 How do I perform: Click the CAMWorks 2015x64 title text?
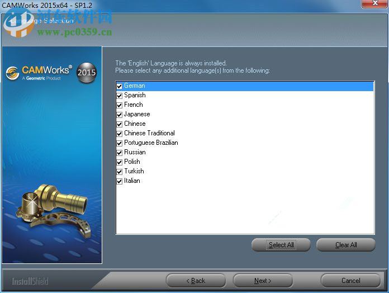pyautogui.click(x=47, y=5)
